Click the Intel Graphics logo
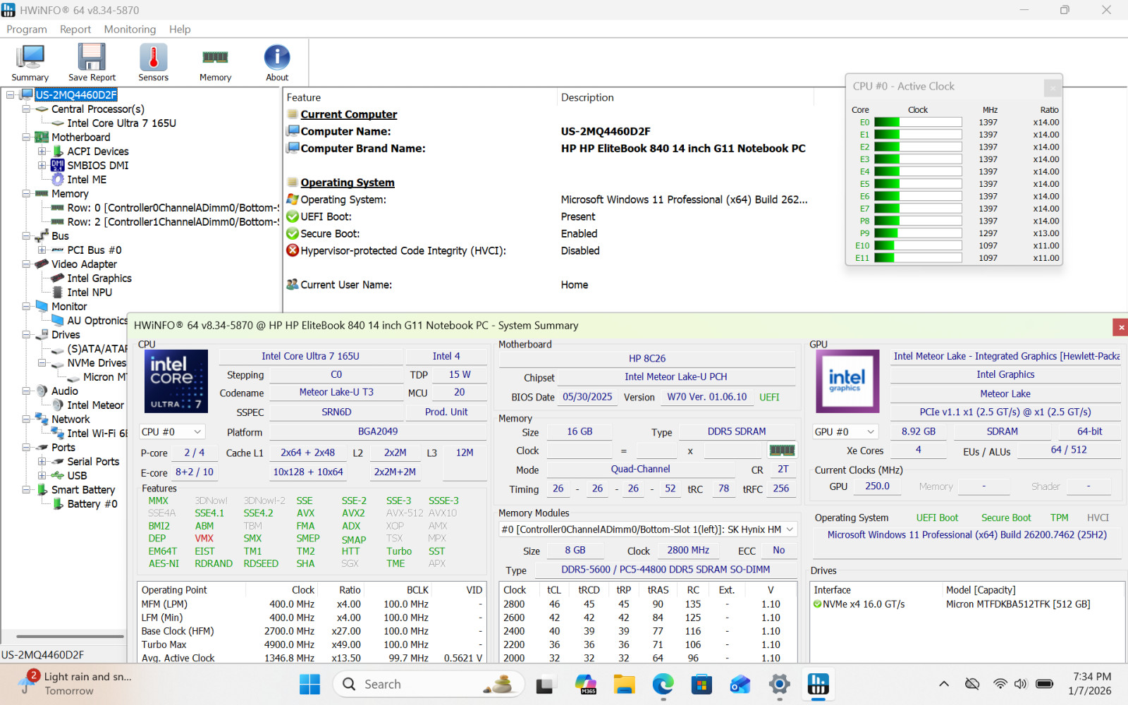 847,381
